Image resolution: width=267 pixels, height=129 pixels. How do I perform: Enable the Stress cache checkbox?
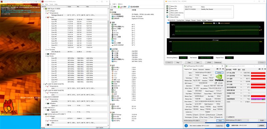(x=170, y=11)
